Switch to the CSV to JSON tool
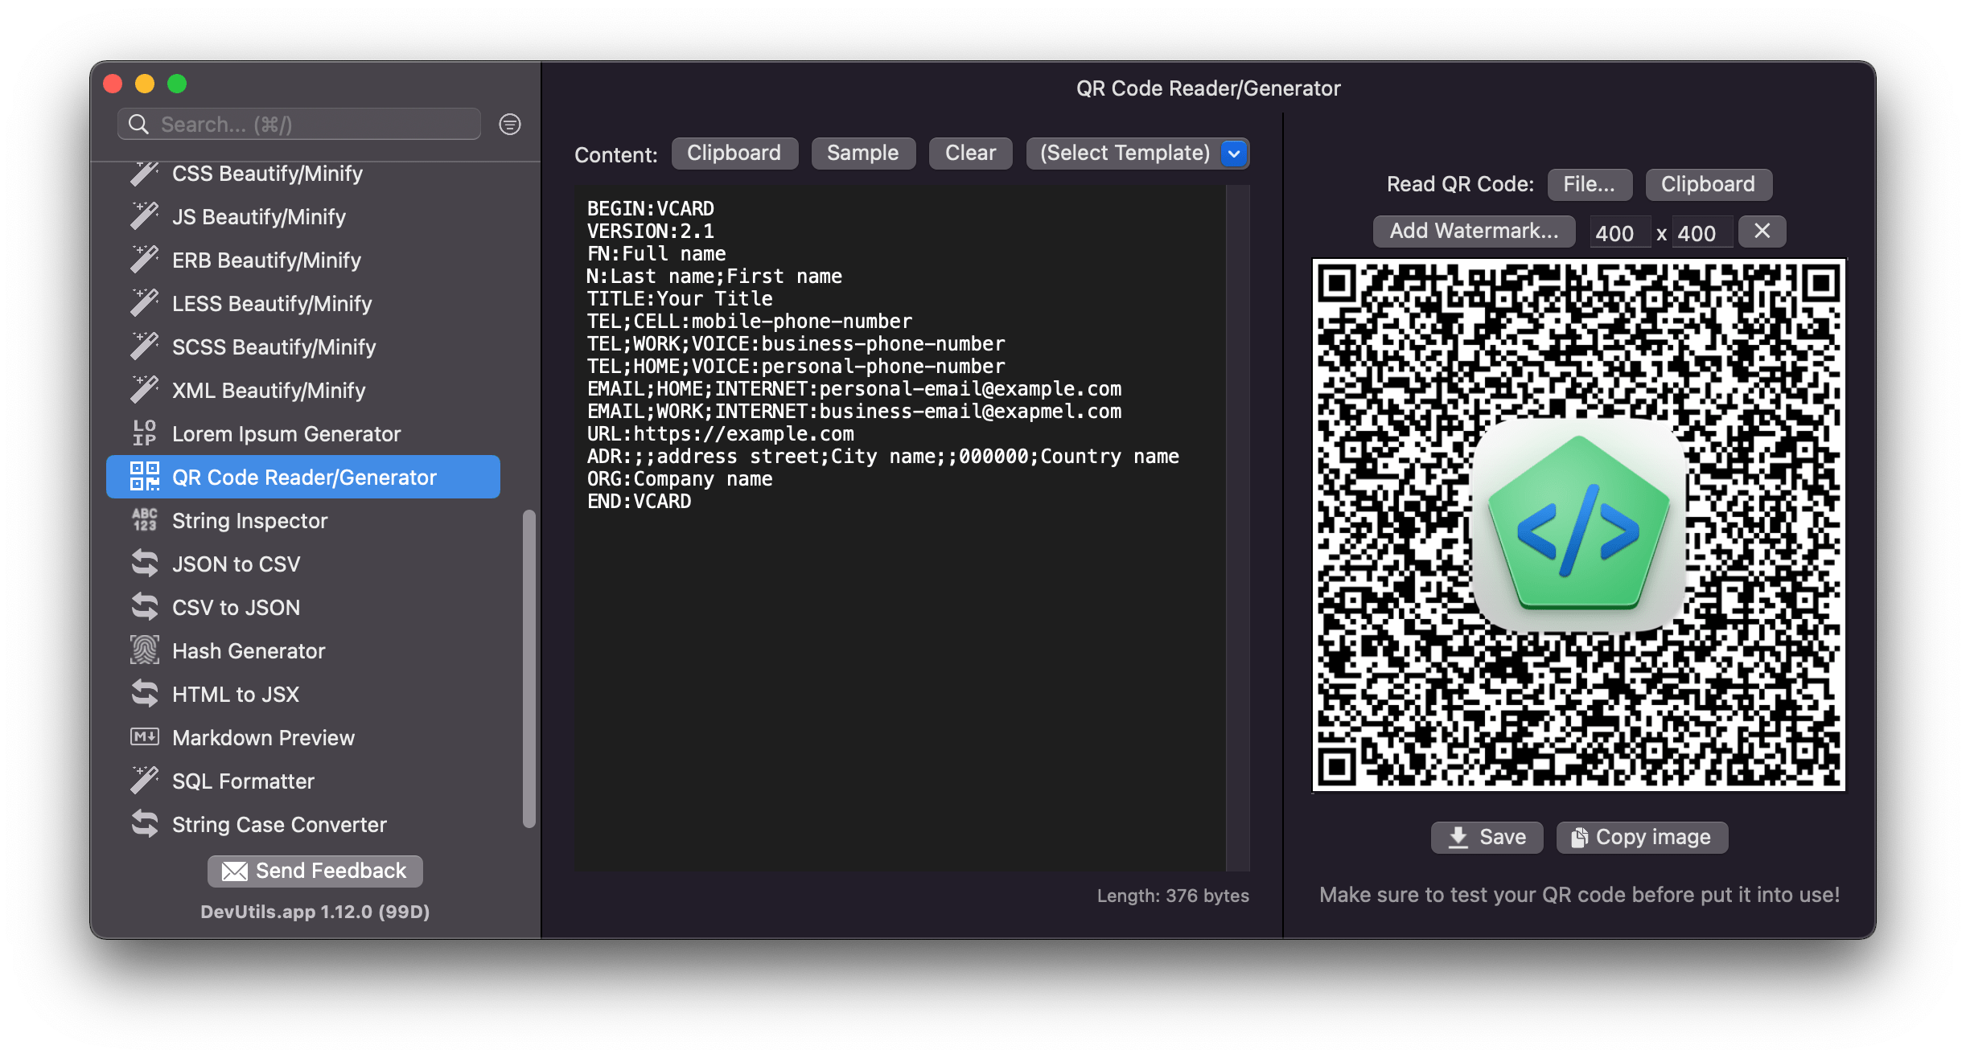Viewport: 1966px width, 1058px height. [x=235, y=607]
